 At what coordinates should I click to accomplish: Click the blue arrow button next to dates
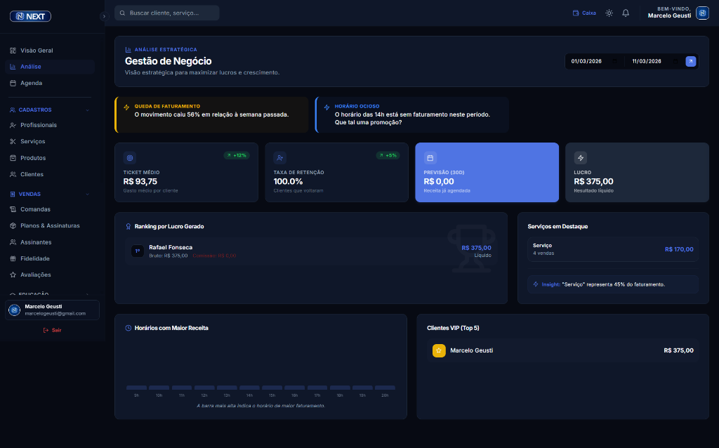(691, 61)
